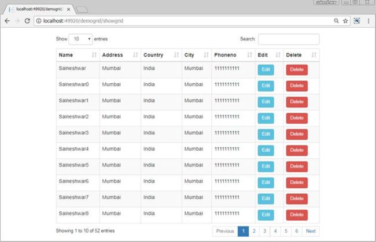Edit the Saineshwar0 row
The width and height of the screenshot is (376, 242).
click(x=266, y=85)
